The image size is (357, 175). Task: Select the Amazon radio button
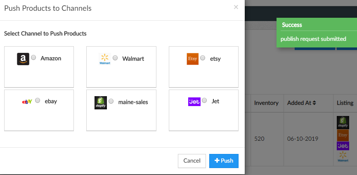coord(33,58)
